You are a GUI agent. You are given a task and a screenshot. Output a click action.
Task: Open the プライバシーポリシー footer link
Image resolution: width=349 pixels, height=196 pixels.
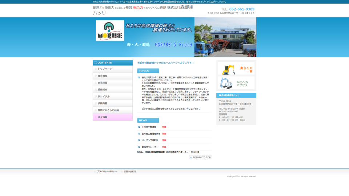pyautogui.click(x=107, y=172)
